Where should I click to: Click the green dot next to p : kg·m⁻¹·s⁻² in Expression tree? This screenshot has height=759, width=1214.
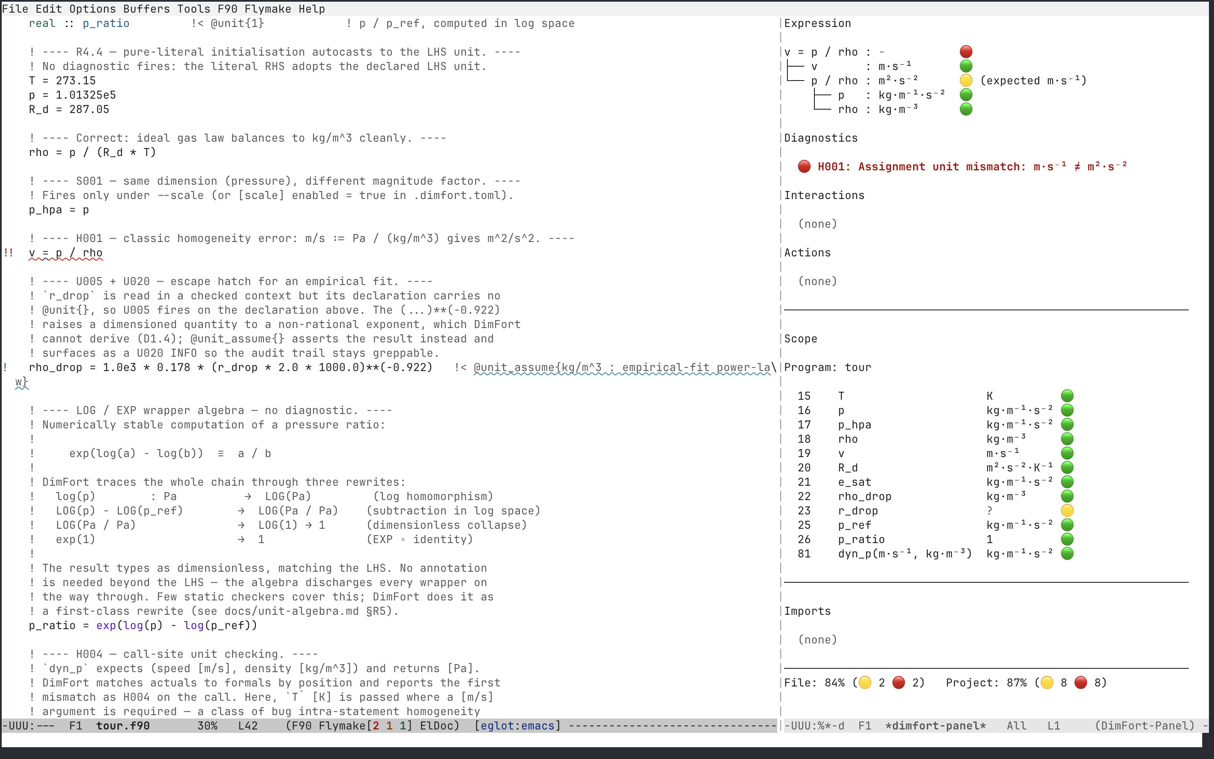tap(966, 95)
